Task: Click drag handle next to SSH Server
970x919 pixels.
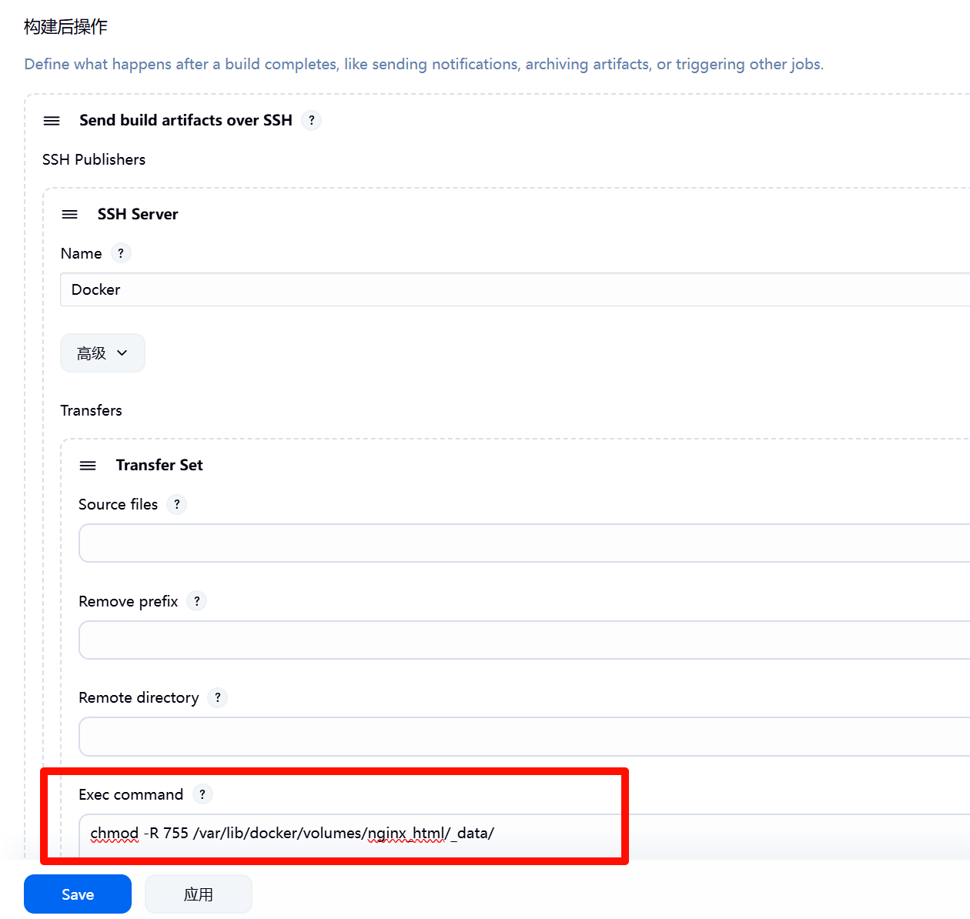Action: [70, 215]
